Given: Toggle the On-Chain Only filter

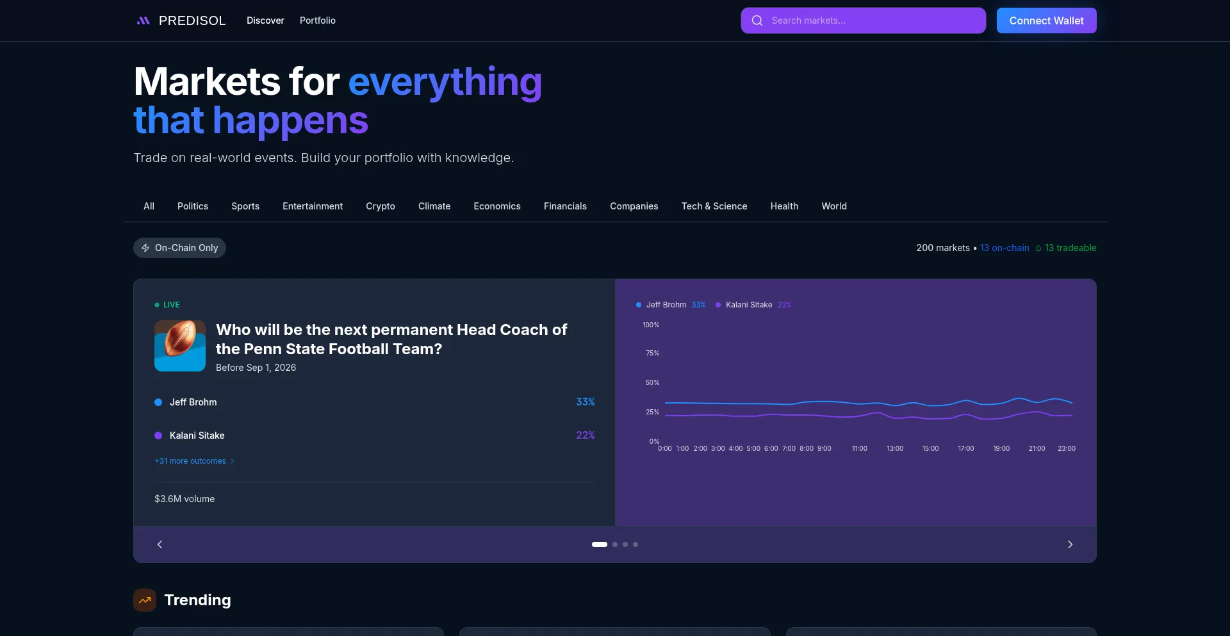Looking at the screenshot, I should coord(179,248).
